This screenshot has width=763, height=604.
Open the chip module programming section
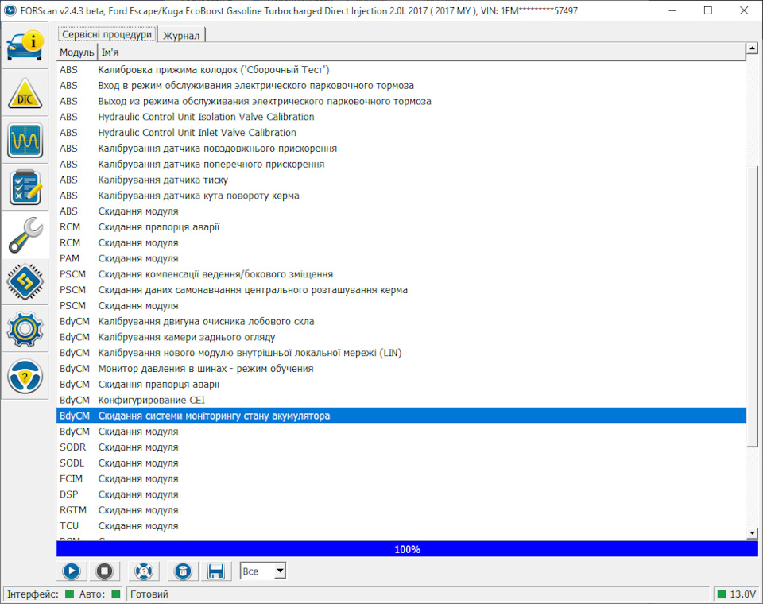[25, 282]
